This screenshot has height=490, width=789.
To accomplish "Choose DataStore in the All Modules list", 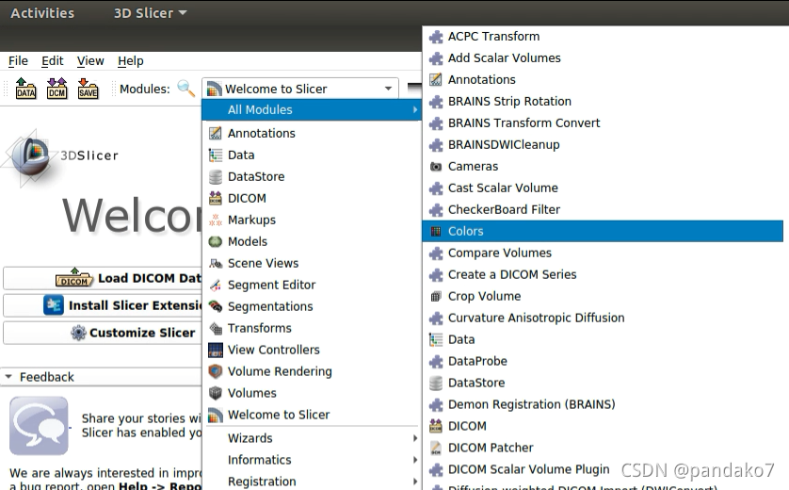I will [x=603, y=383].
